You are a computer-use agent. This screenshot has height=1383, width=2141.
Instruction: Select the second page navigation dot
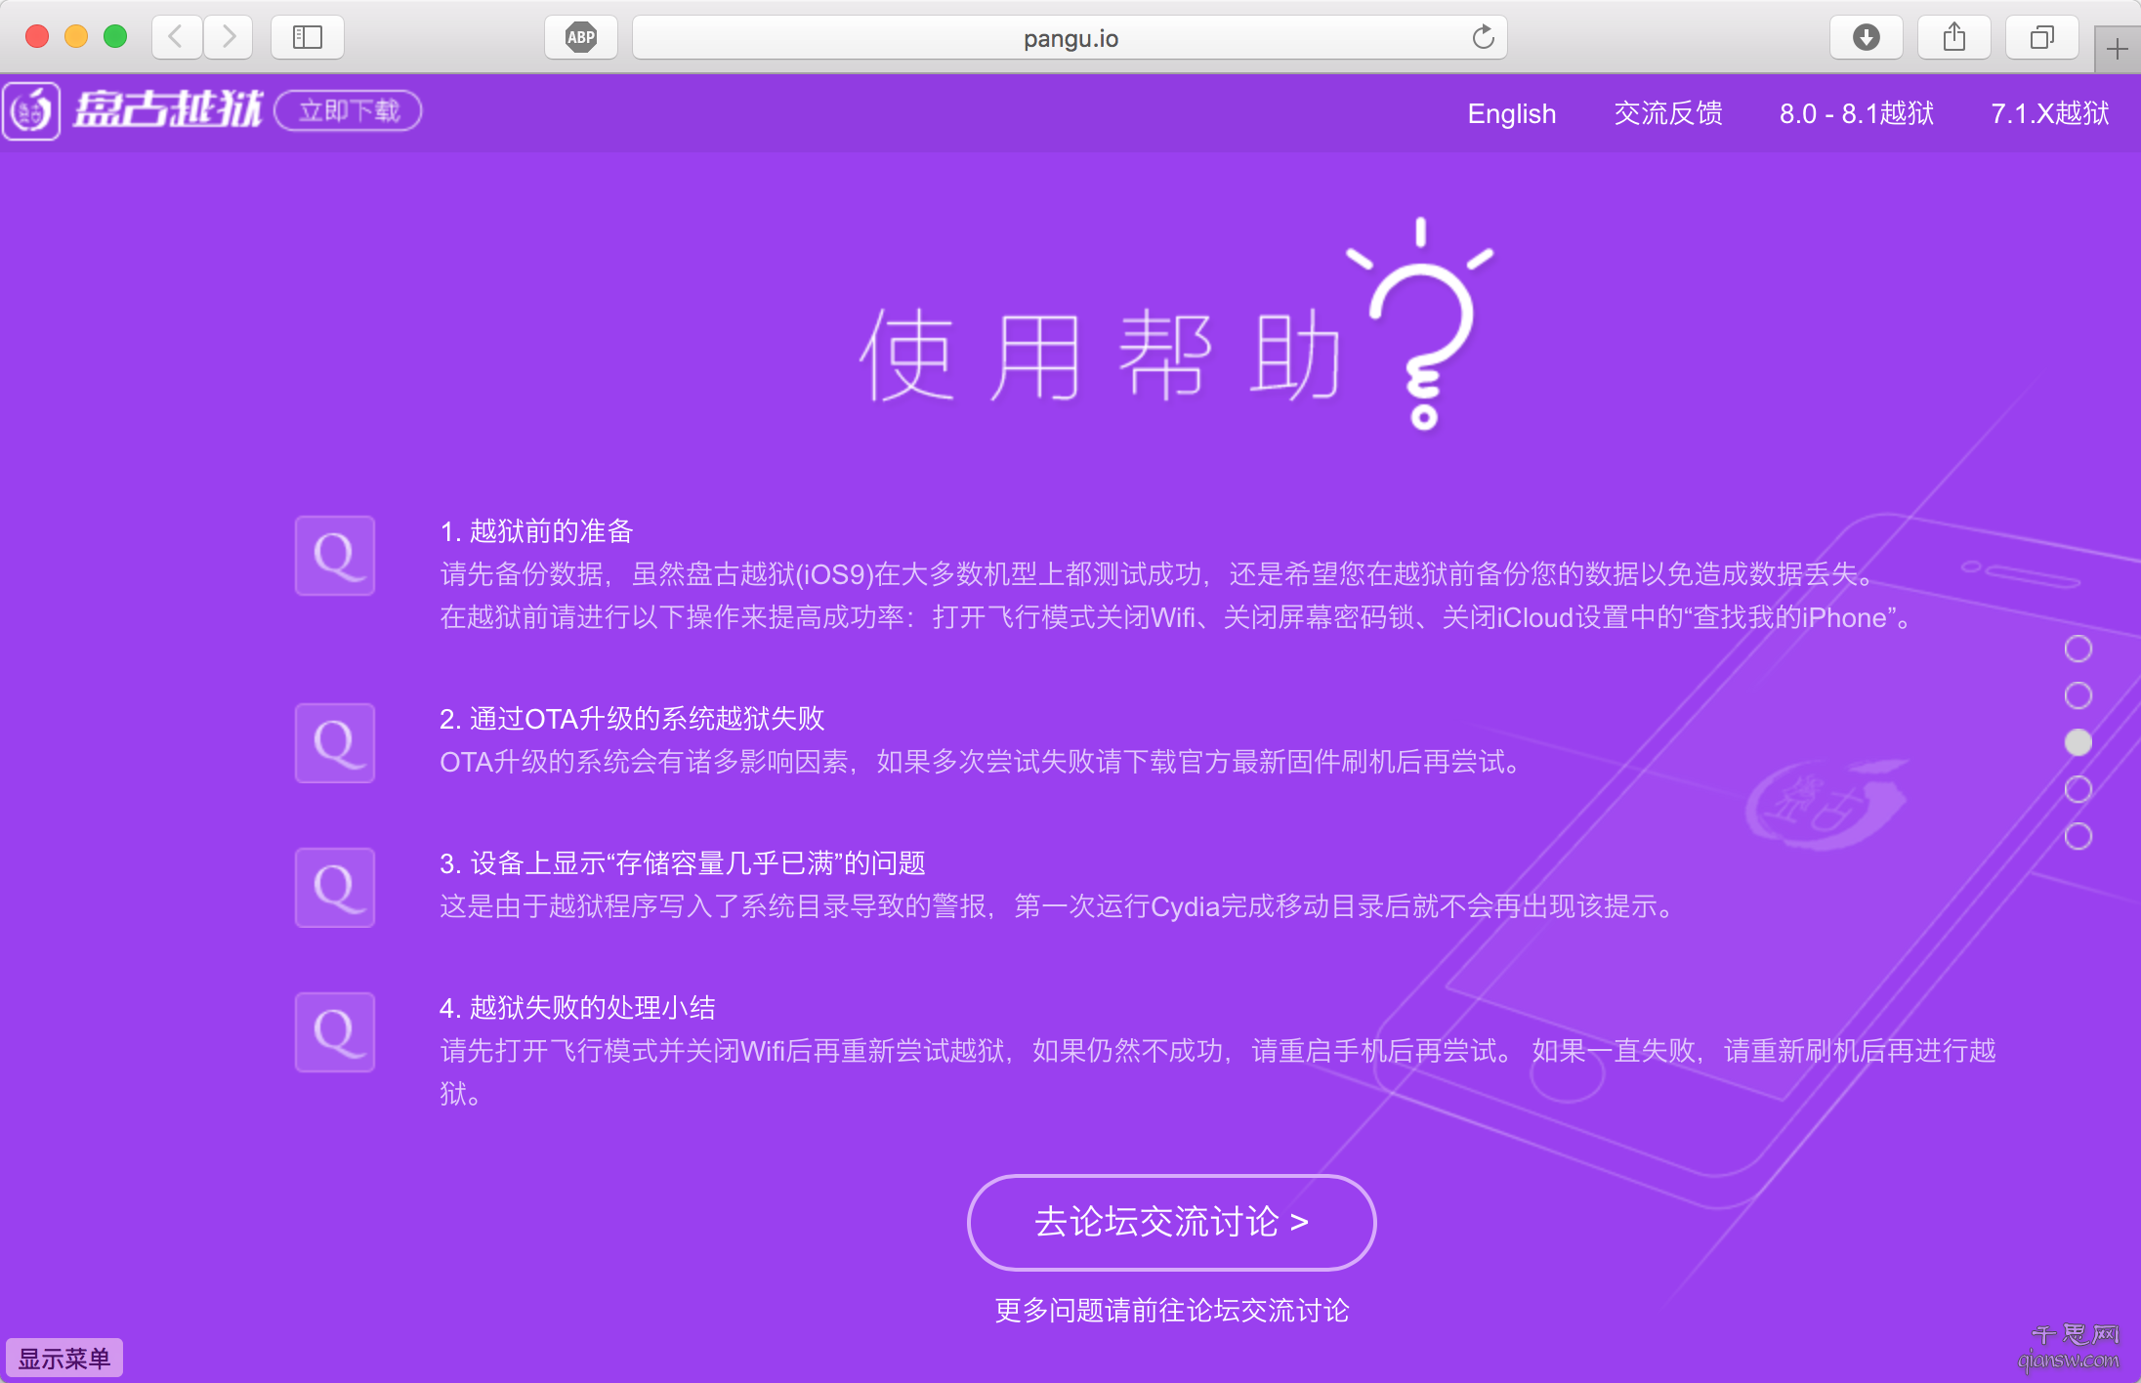point(2078,695)
